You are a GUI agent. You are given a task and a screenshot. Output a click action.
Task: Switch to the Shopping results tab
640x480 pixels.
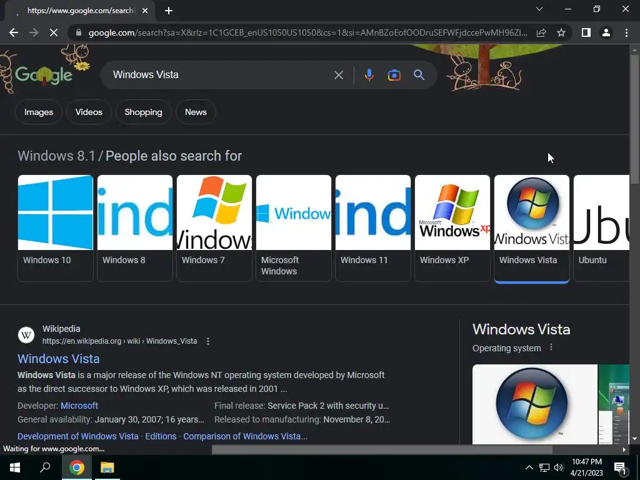tap(143, 112)
